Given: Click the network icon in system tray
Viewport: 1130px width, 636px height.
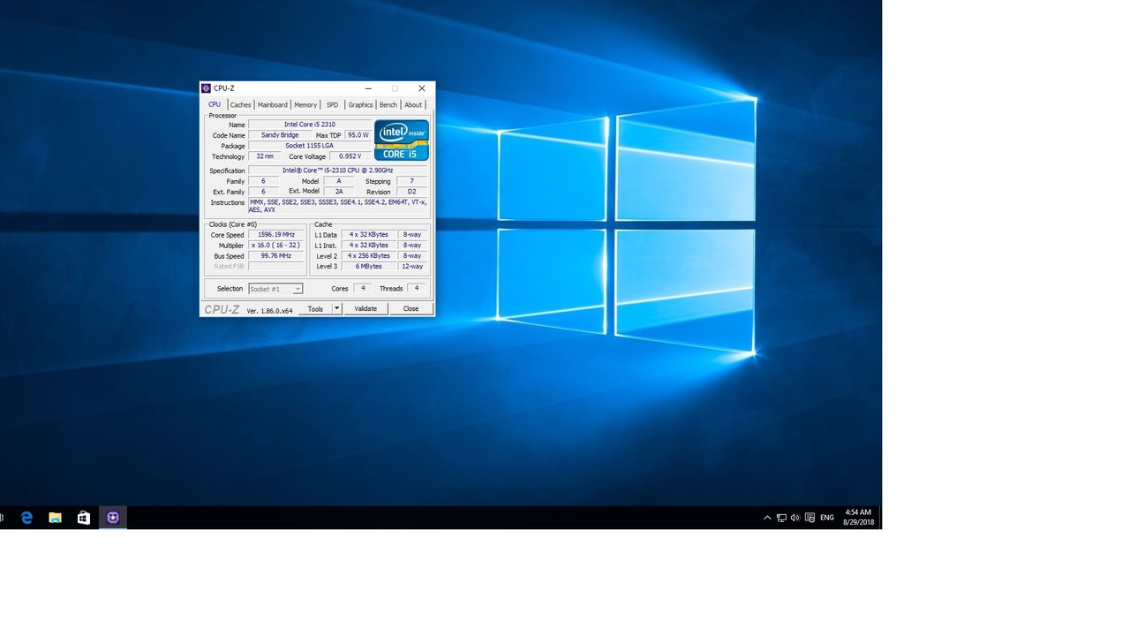Looking at the screenshot, I should click(781, 518).
